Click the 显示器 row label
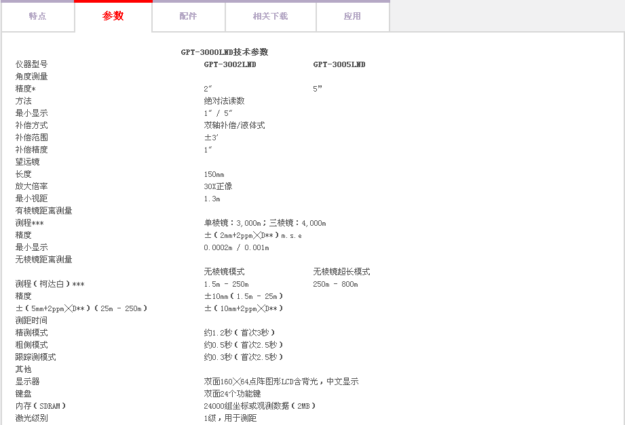625x425 pixels. [x=27, y=382]
